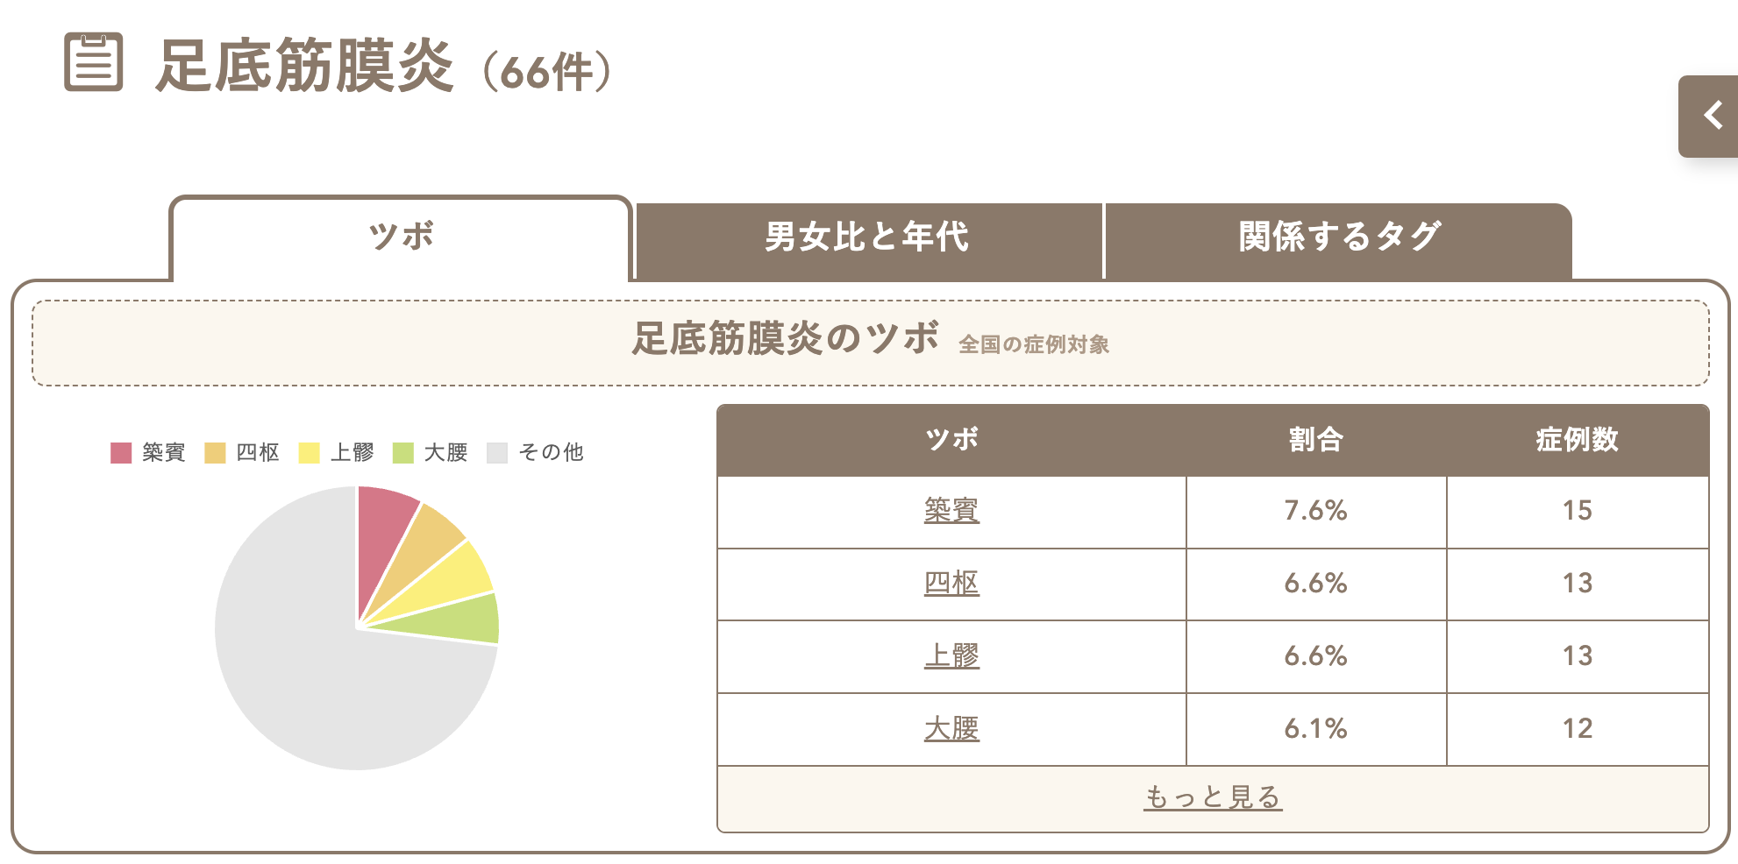The width and height of the screenshot is (1738, 864).
Task: Open the 上髎 link in table
Action: (951, 655)
